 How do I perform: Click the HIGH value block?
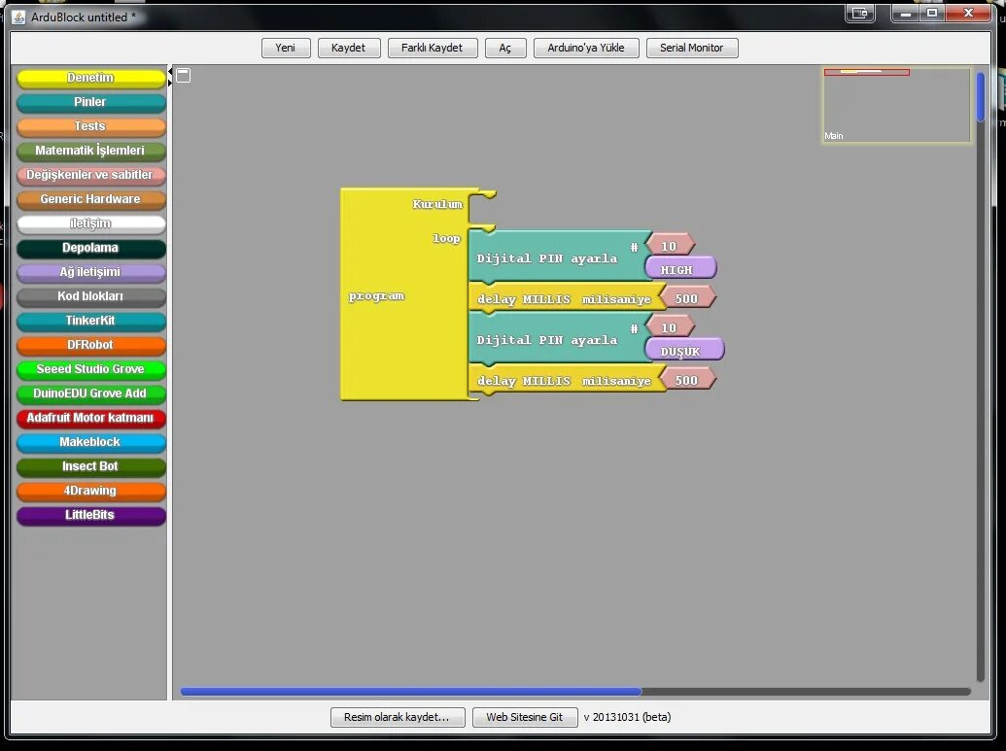tap(680, 270)
